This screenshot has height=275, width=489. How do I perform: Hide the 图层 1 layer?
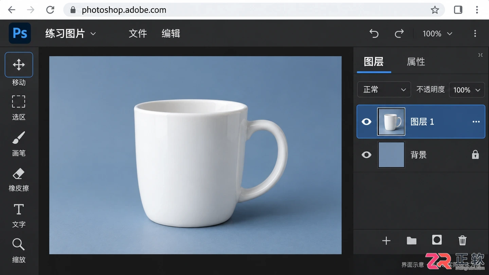pyautogui.click(x=366, y=122)
